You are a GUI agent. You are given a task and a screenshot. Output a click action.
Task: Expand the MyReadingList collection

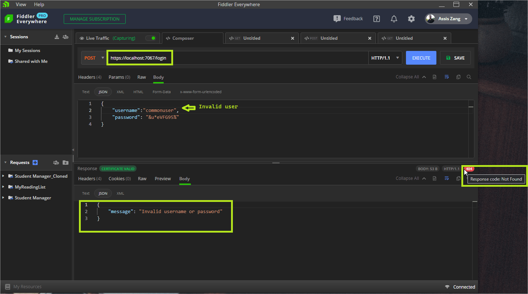[3, 187]
